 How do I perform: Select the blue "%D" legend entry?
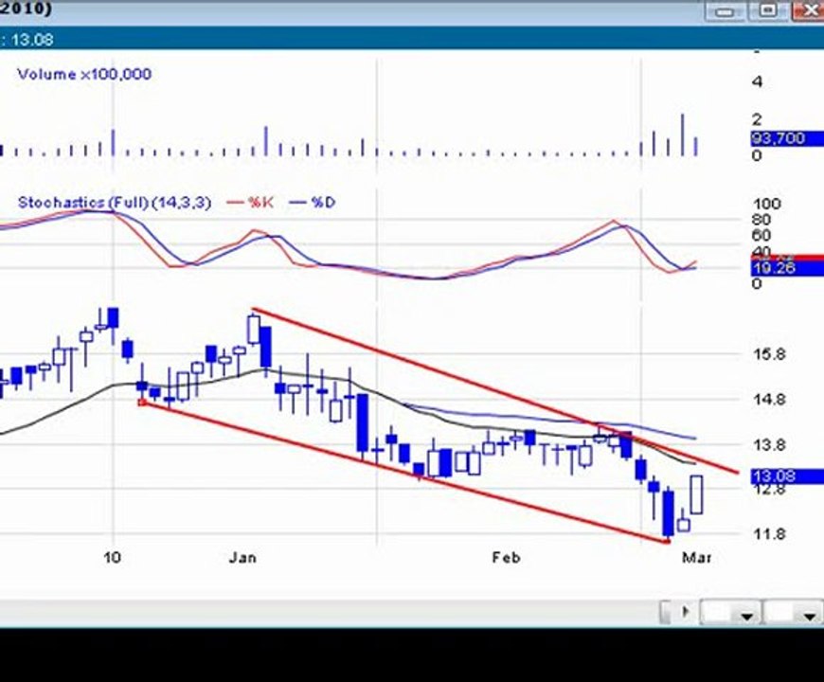(313, 203)
